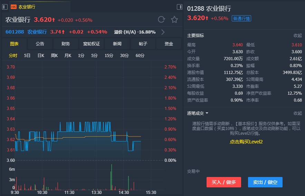Open A-share code 601288 link
Viewport: 305px width, 196px height.
[15, 32]
